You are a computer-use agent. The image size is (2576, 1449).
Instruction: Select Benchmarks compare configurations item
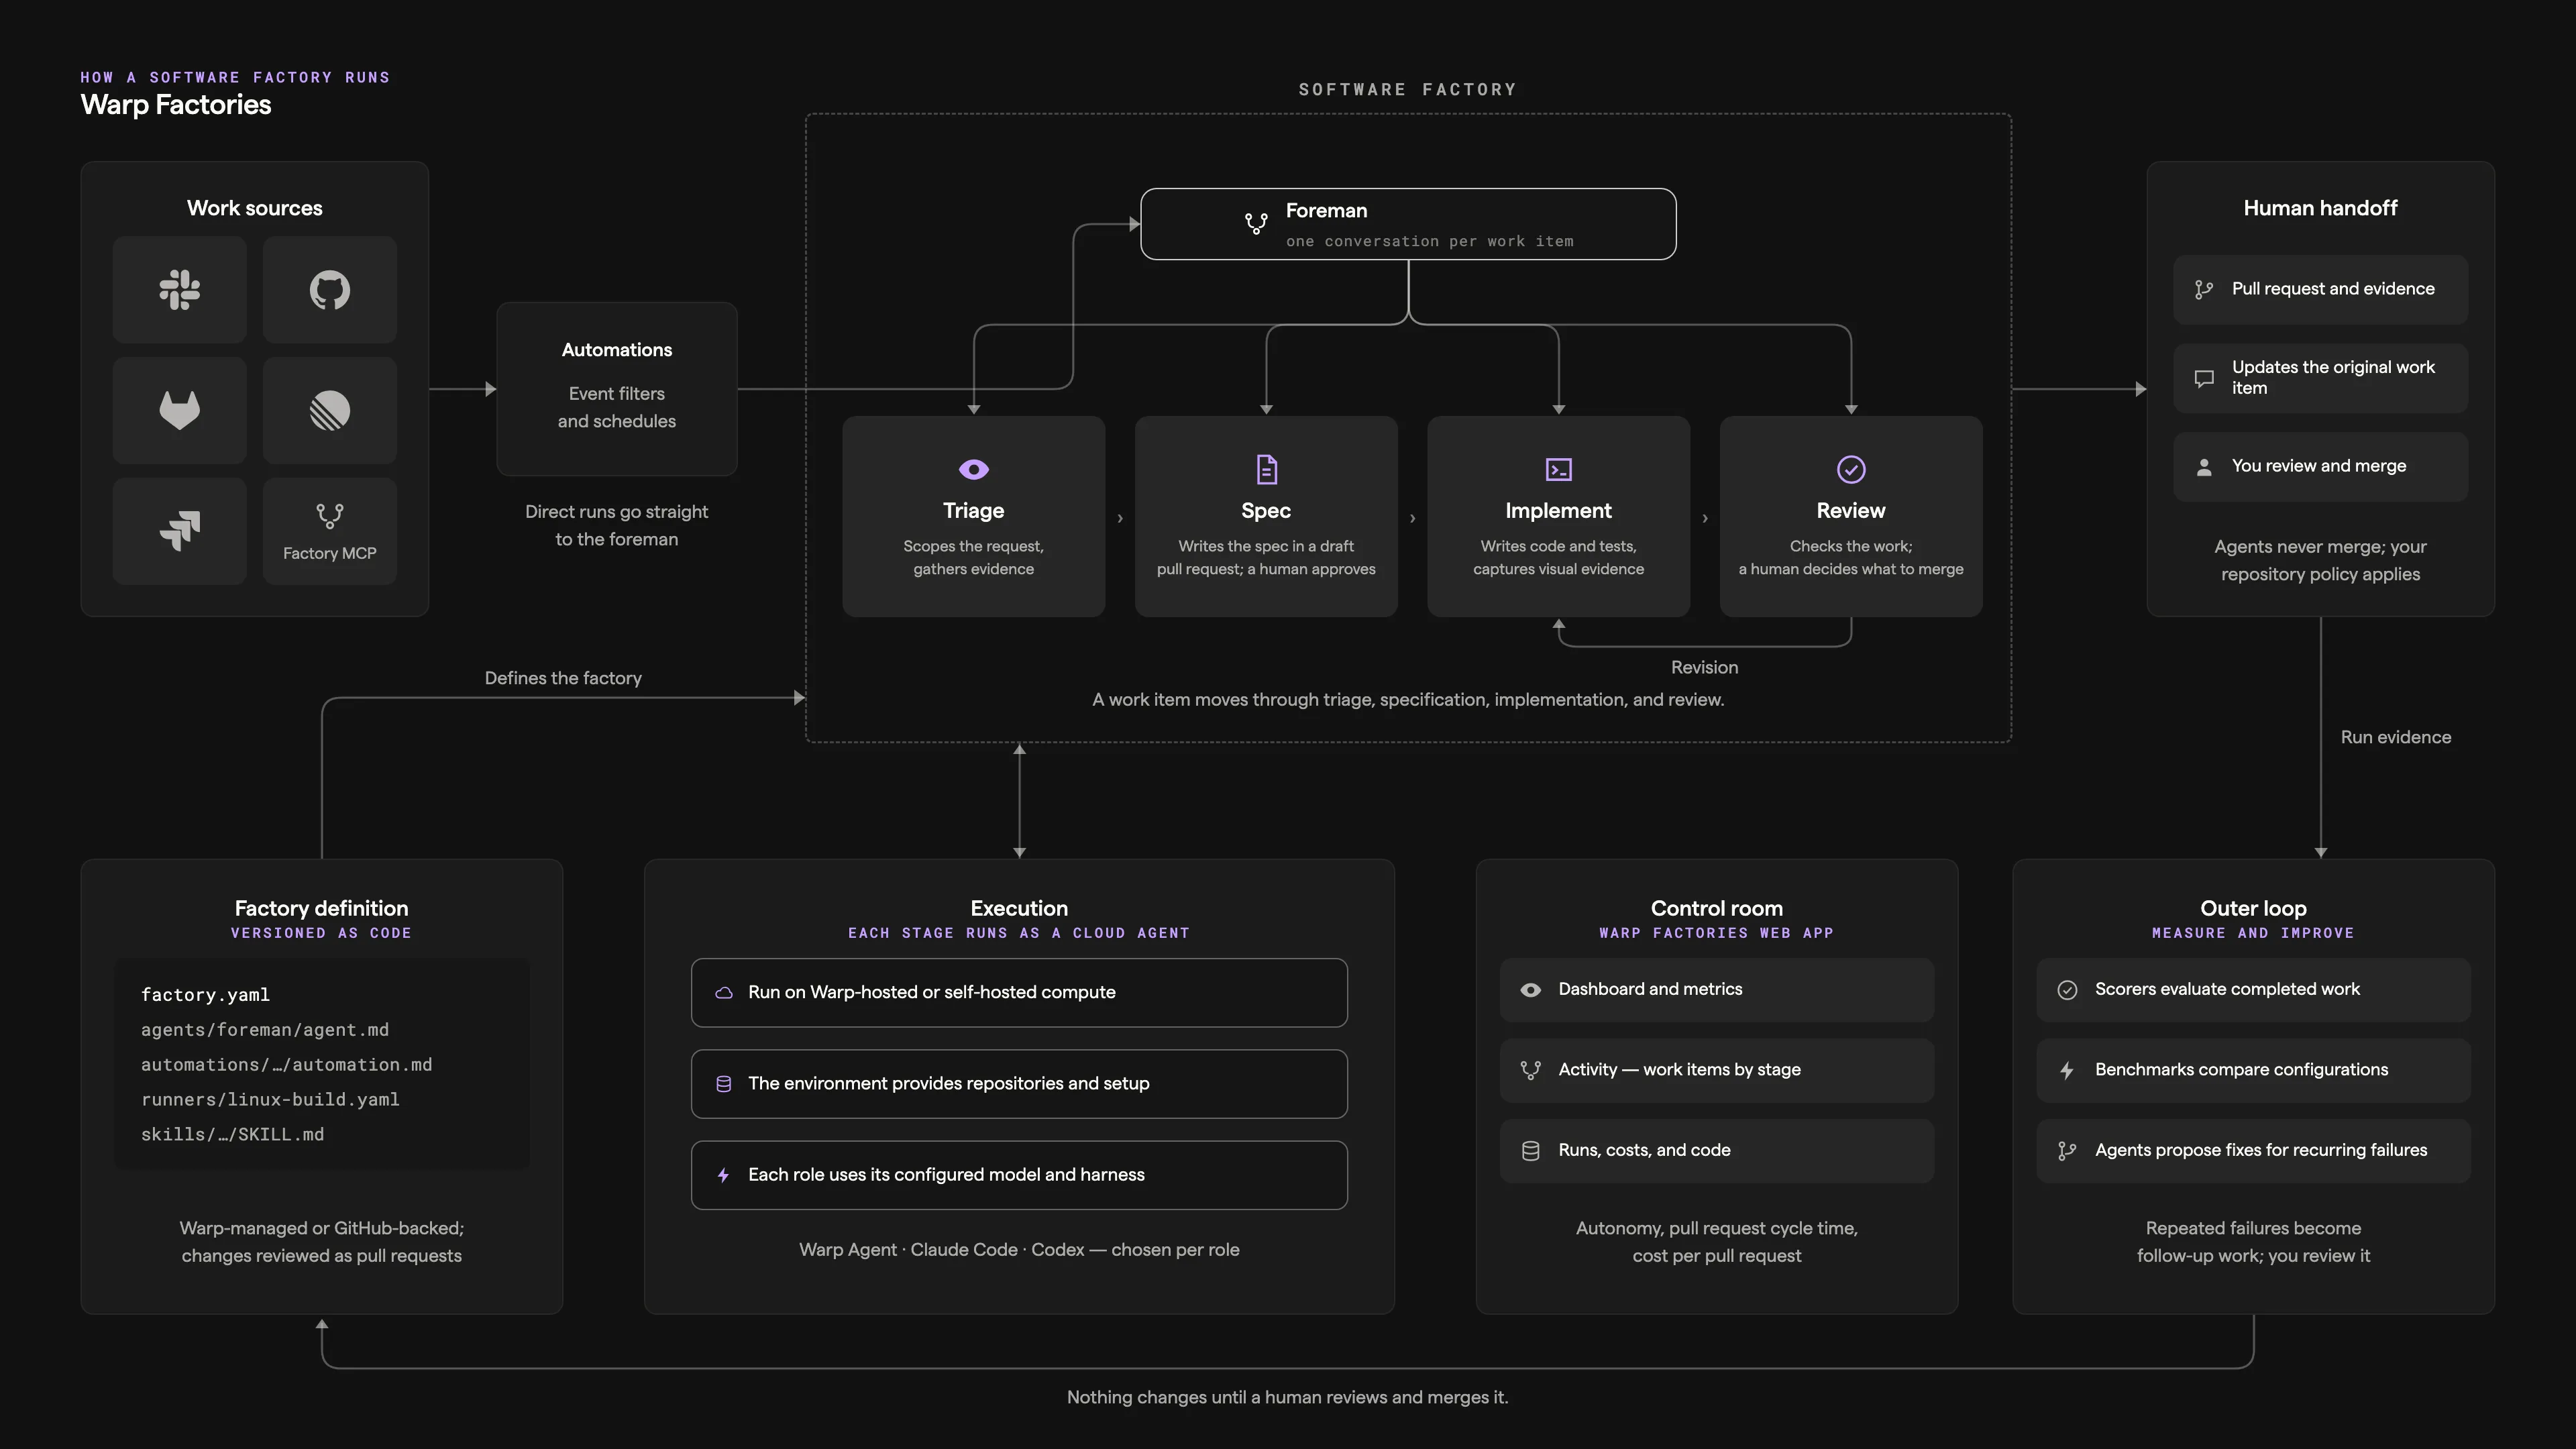pyautogui.click(x=2254, y=1070)
